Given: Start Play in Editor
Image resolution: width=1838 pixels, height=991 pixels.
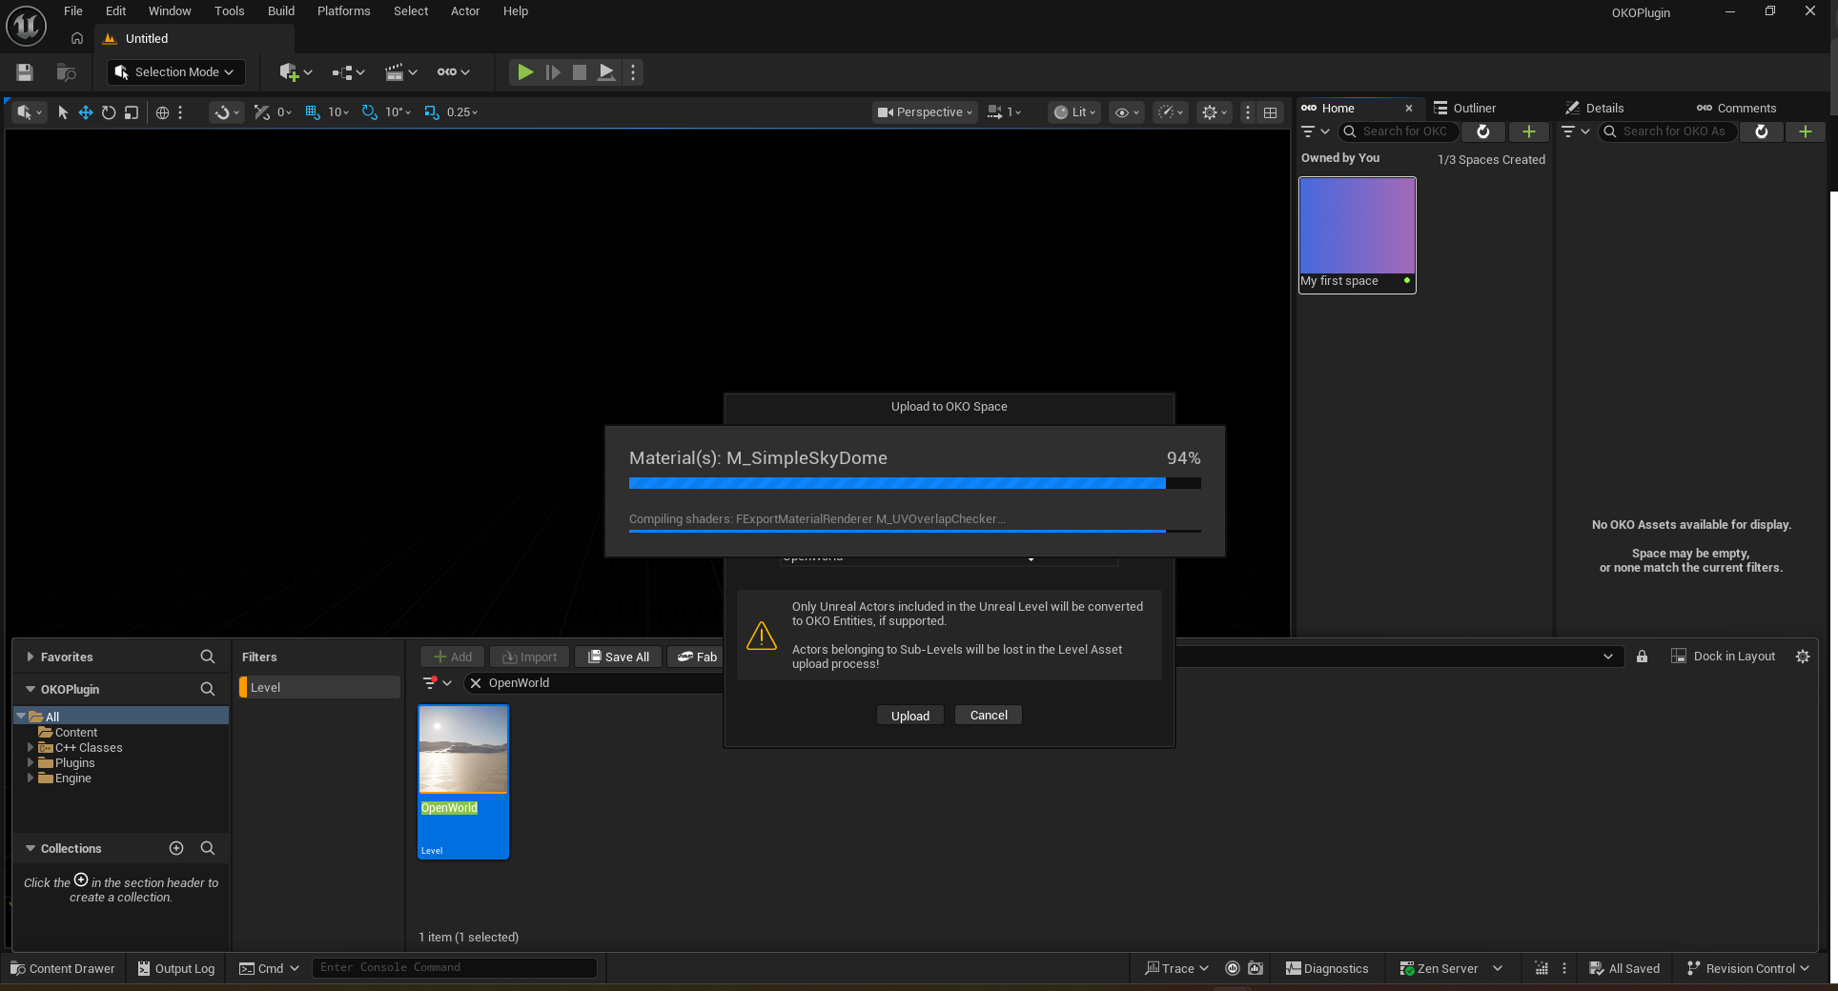Looking at the screenshot, I should [x=524, y=72].
